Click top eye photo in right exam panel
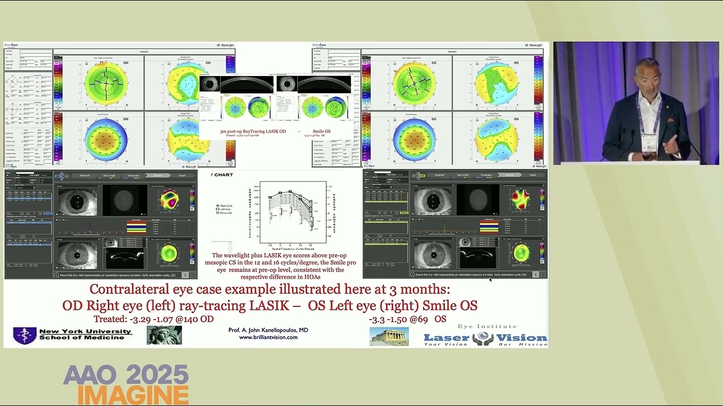The width and height of the screenshot is (723, 406). pyautogui.click(x=433, y=201)
